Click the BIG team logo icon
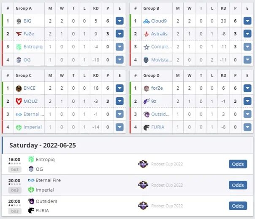Screen dimensions: 255x219 (x=19, y=21)
